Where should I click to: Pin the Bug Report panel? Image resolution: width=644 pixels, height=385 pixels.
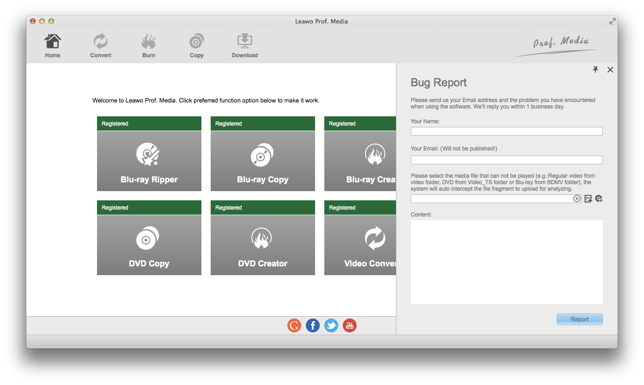point(595,70)
